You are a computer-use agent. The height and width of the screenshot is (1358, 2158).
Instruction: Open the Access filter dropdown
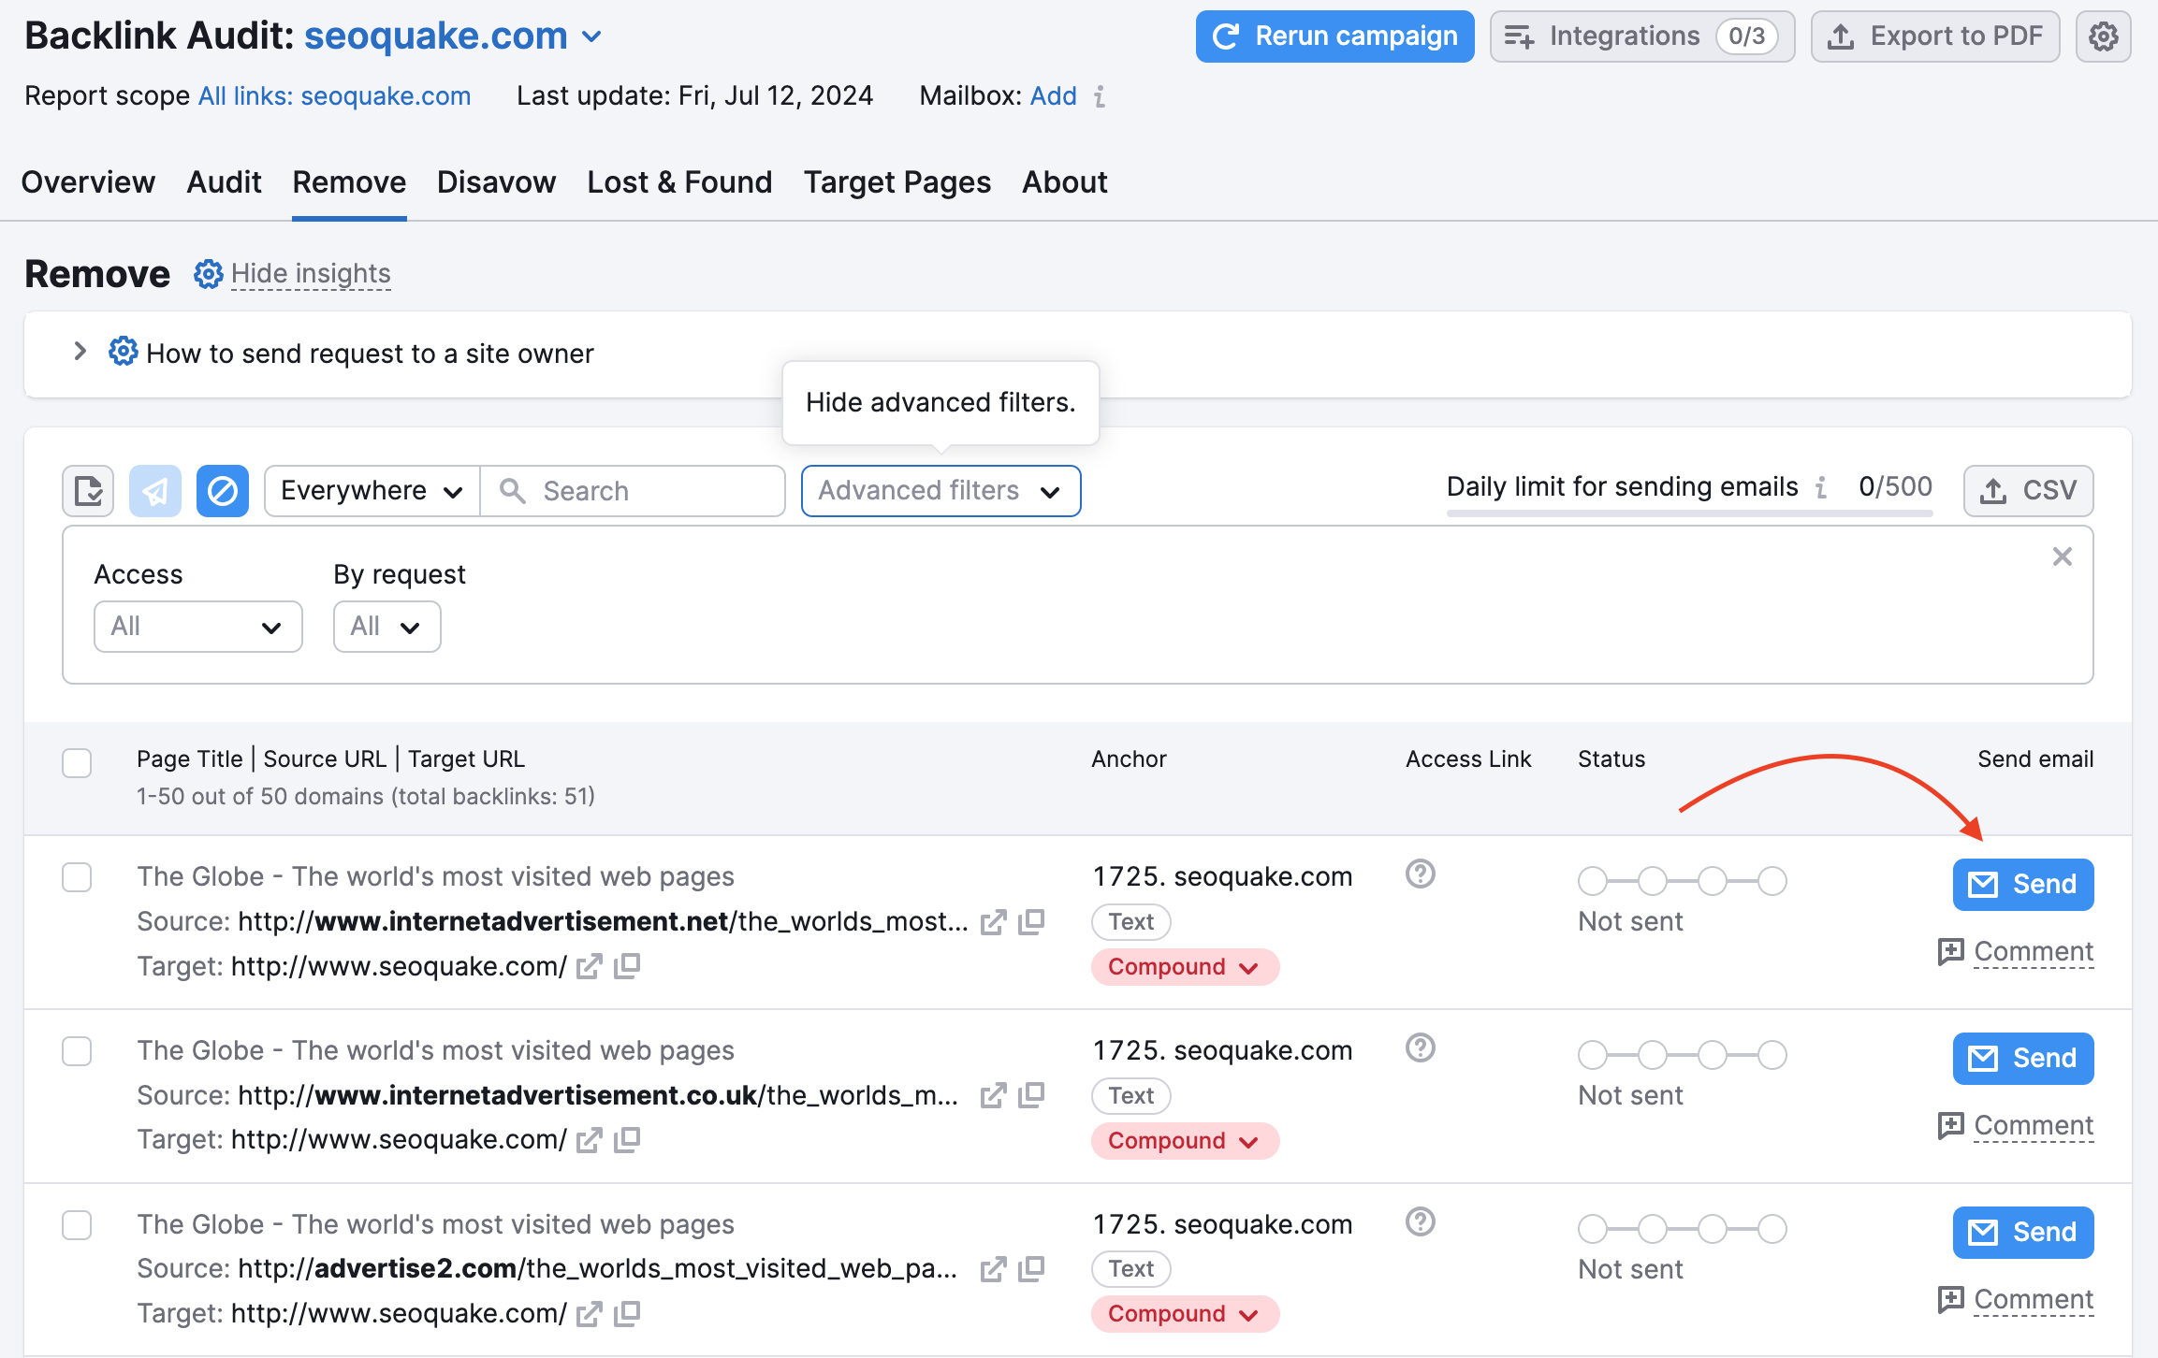coord(197,627)
